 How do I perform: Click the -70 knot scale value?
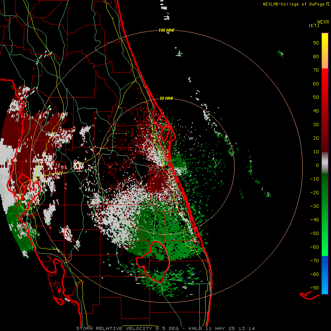tap(314, 261)
